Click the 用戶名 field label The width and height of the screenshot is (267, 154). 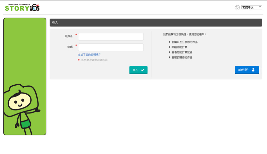pos(69,36)
